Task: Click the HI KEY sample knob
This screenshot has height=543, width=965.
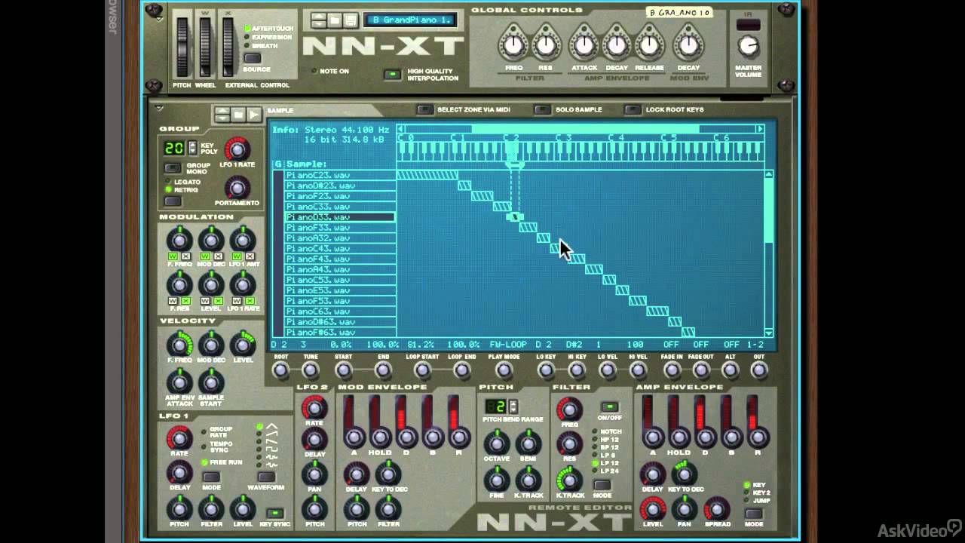Action: click(577, 370)
